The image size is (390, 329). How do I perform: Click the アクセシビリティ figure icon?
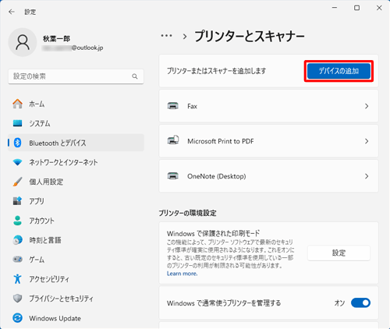tap(17, 278)
